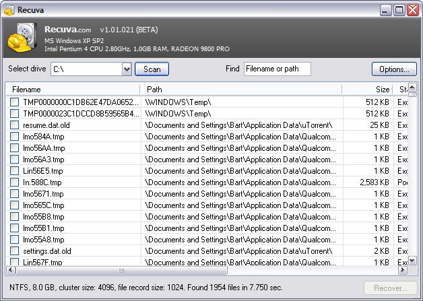Check the settings.dat.old box
Viewport: 423px width, 301px height.
click(15, 250)
